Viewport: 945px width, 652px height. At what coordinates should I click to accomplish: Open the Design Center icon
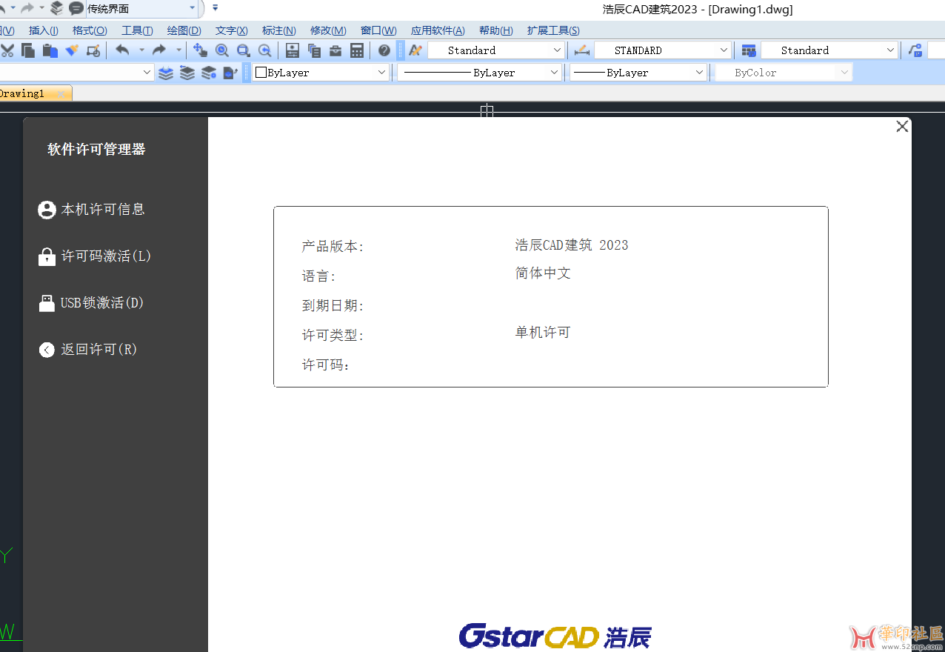pos(314,50)
